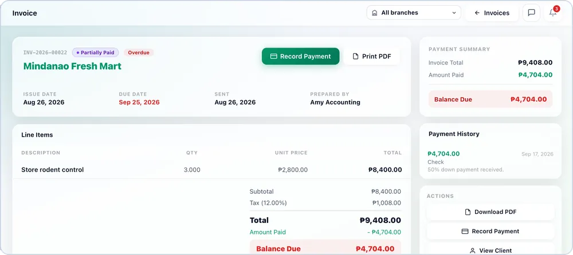
Task: Select payment date Sep 17, 2026
Action: tap(537, 154)
